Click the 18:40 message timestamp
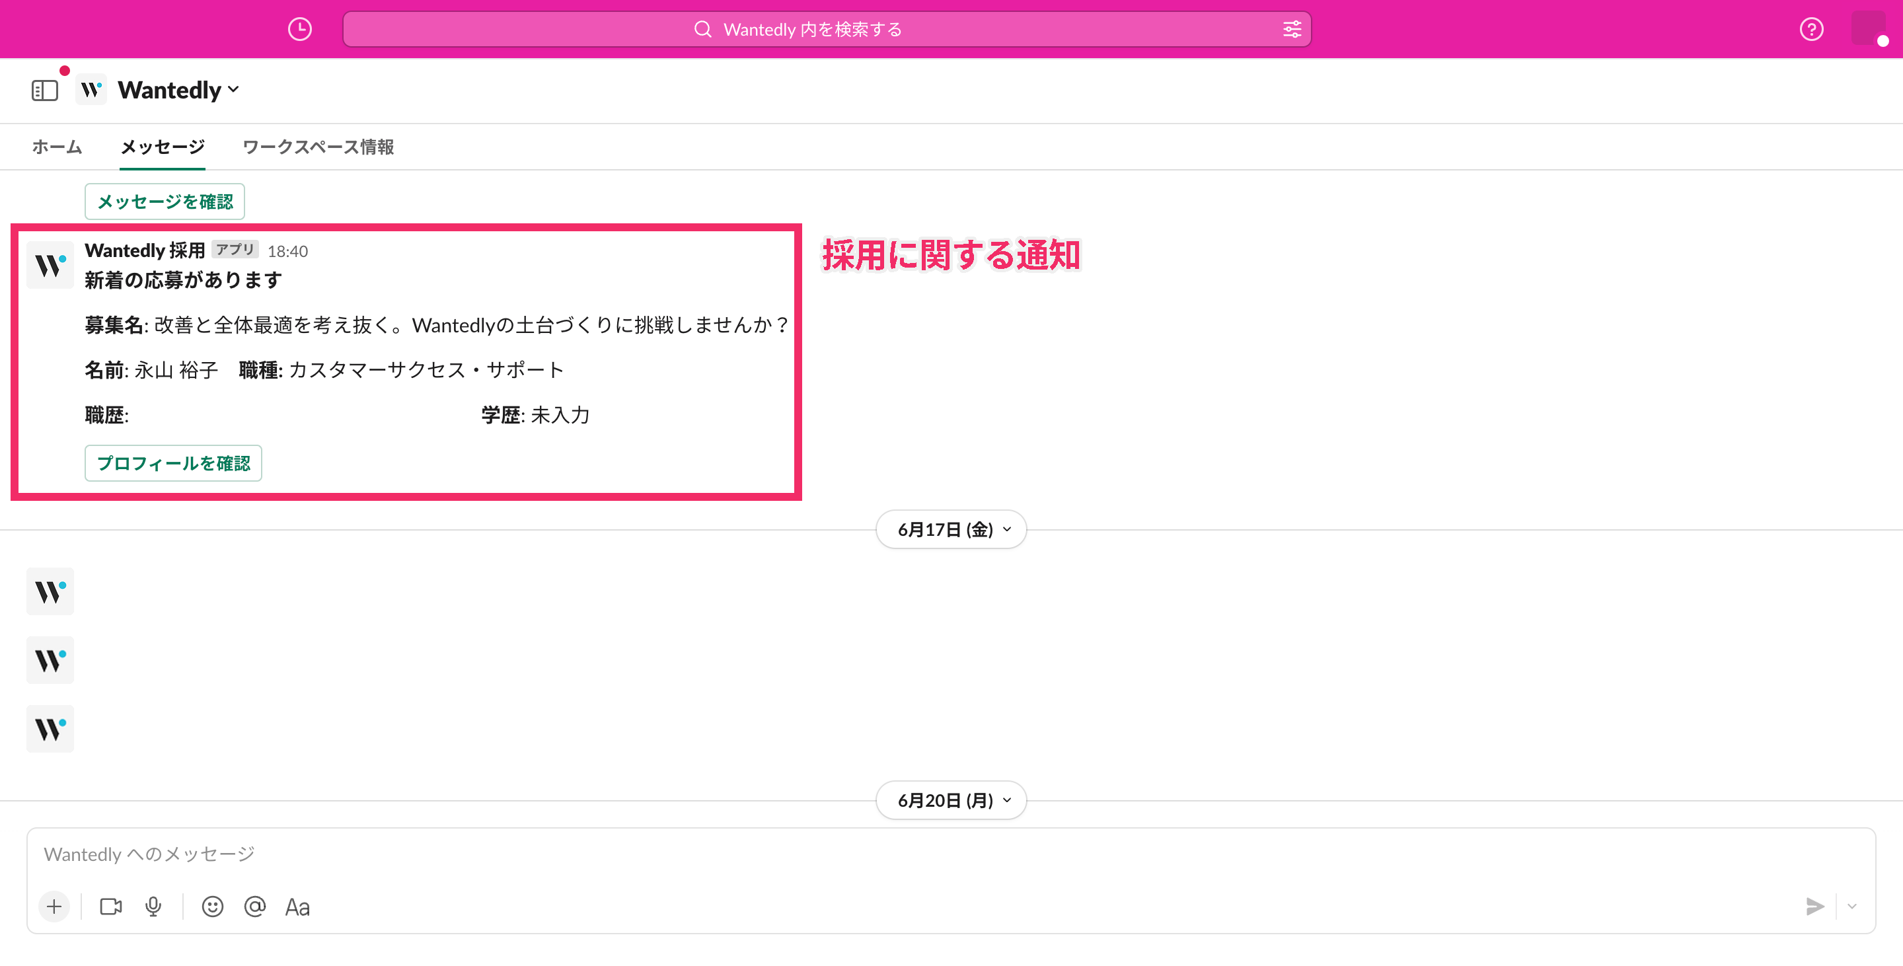The height and width of the screenshot is (966, 1903). pyautogui.click(x=287, y=251)
